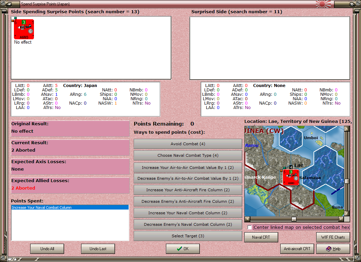This screenshot has width=361, height=262.
Task: Click the red '2 Aborted' Allied losses text
Action: pyautogui.click(x=23, y=188)
